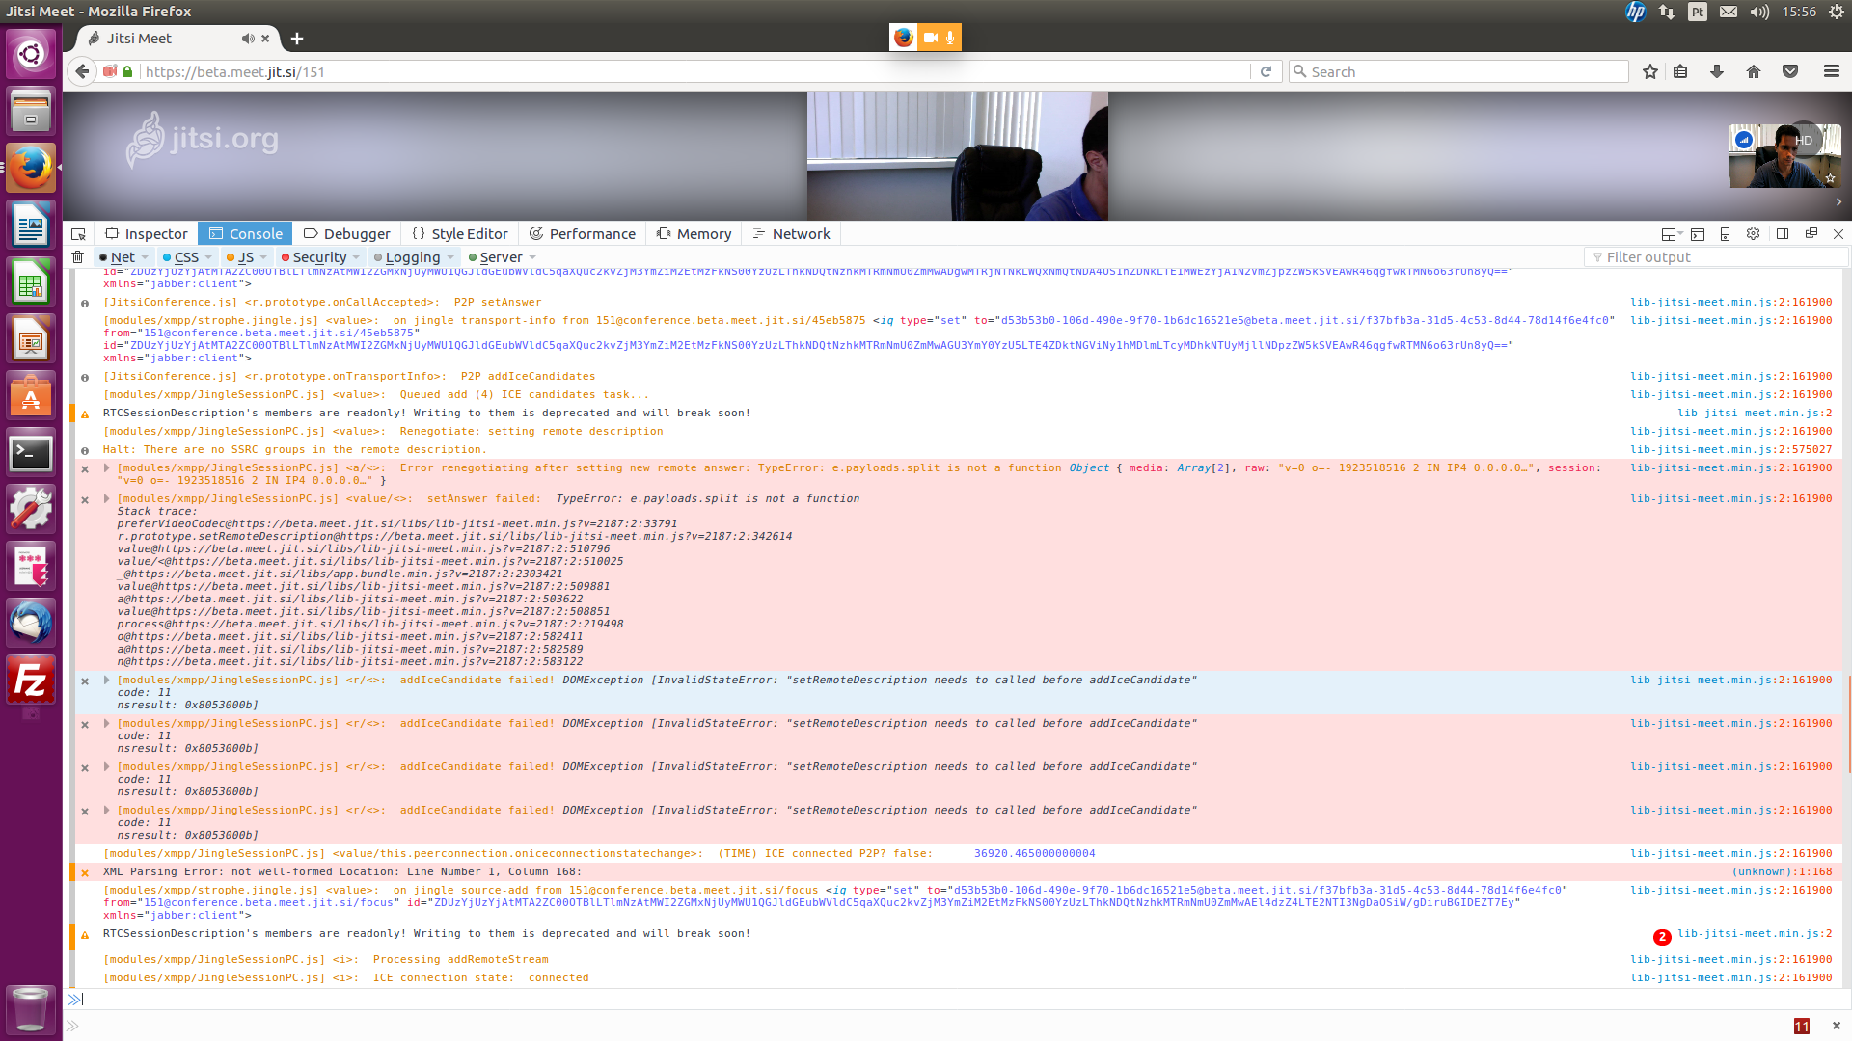Expand the highlighted addIceCandidate failed entry
This screenshot has height=1041, width=1852.
107,681
